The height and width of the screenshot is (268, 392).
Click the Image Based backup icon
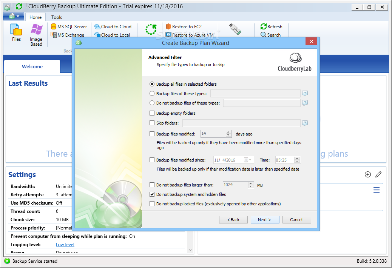tap(36, 35)
